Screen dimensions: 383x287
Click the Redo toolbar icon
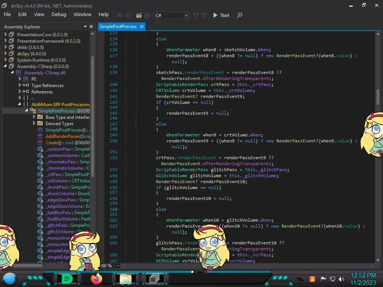click(204, 15)
